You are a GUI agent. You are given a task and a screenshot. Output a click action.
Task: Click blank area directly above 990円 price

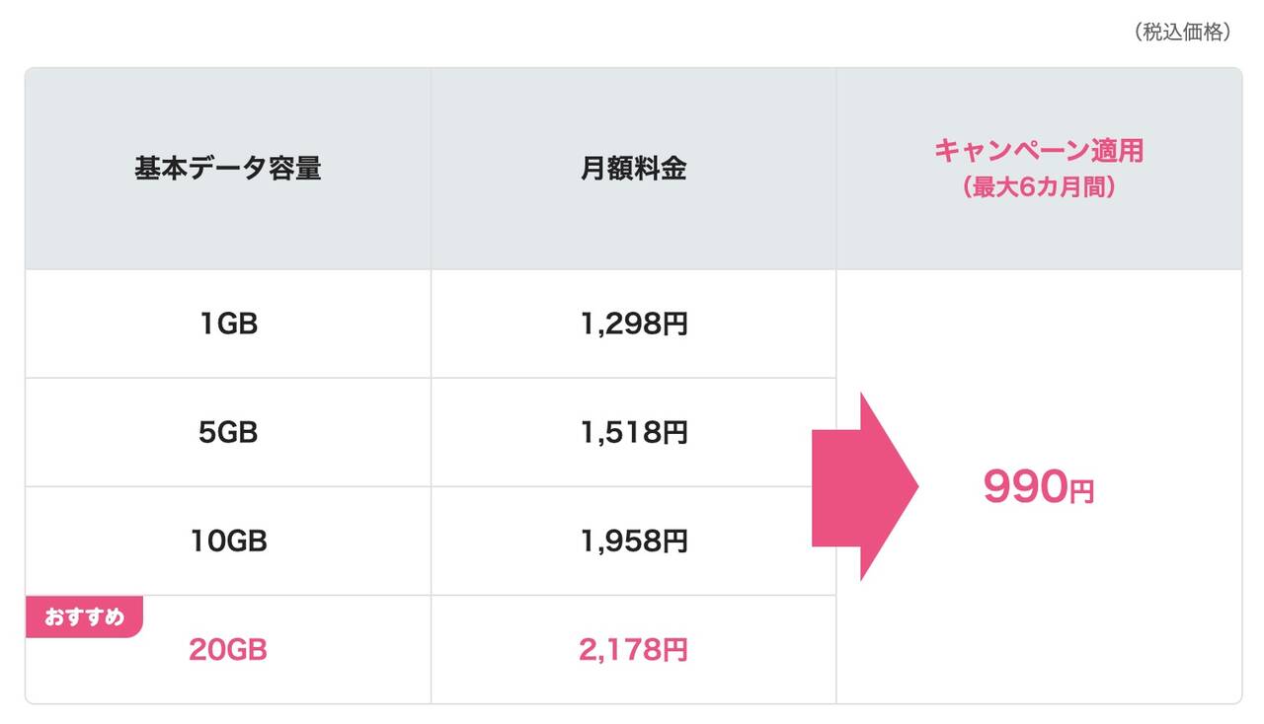[x=1039, y=375]
